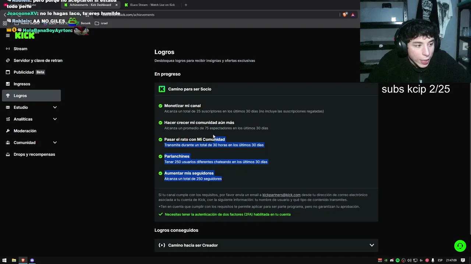Open Moderación in the sidebar
The height and width of the screenshot is (264, 471).
[x=32, y=131]
